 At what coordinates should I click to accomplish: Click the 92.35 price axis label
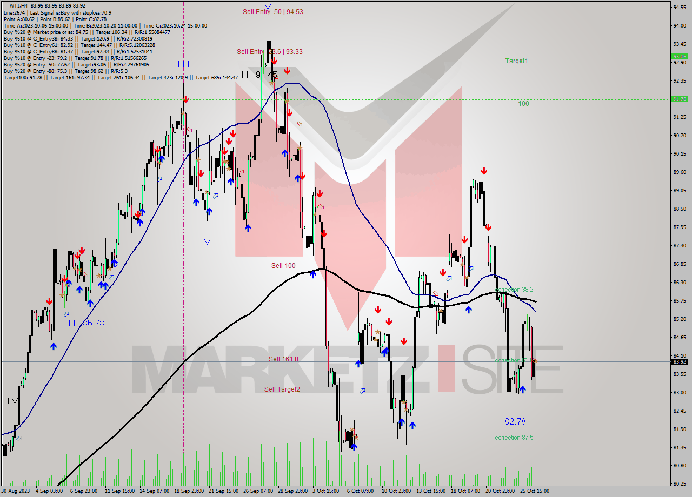click(679, 80)
